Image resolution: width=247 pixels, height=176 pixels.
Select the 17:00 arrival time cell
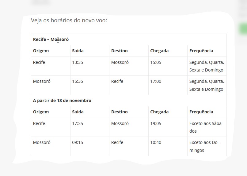(x=156, y=81)
